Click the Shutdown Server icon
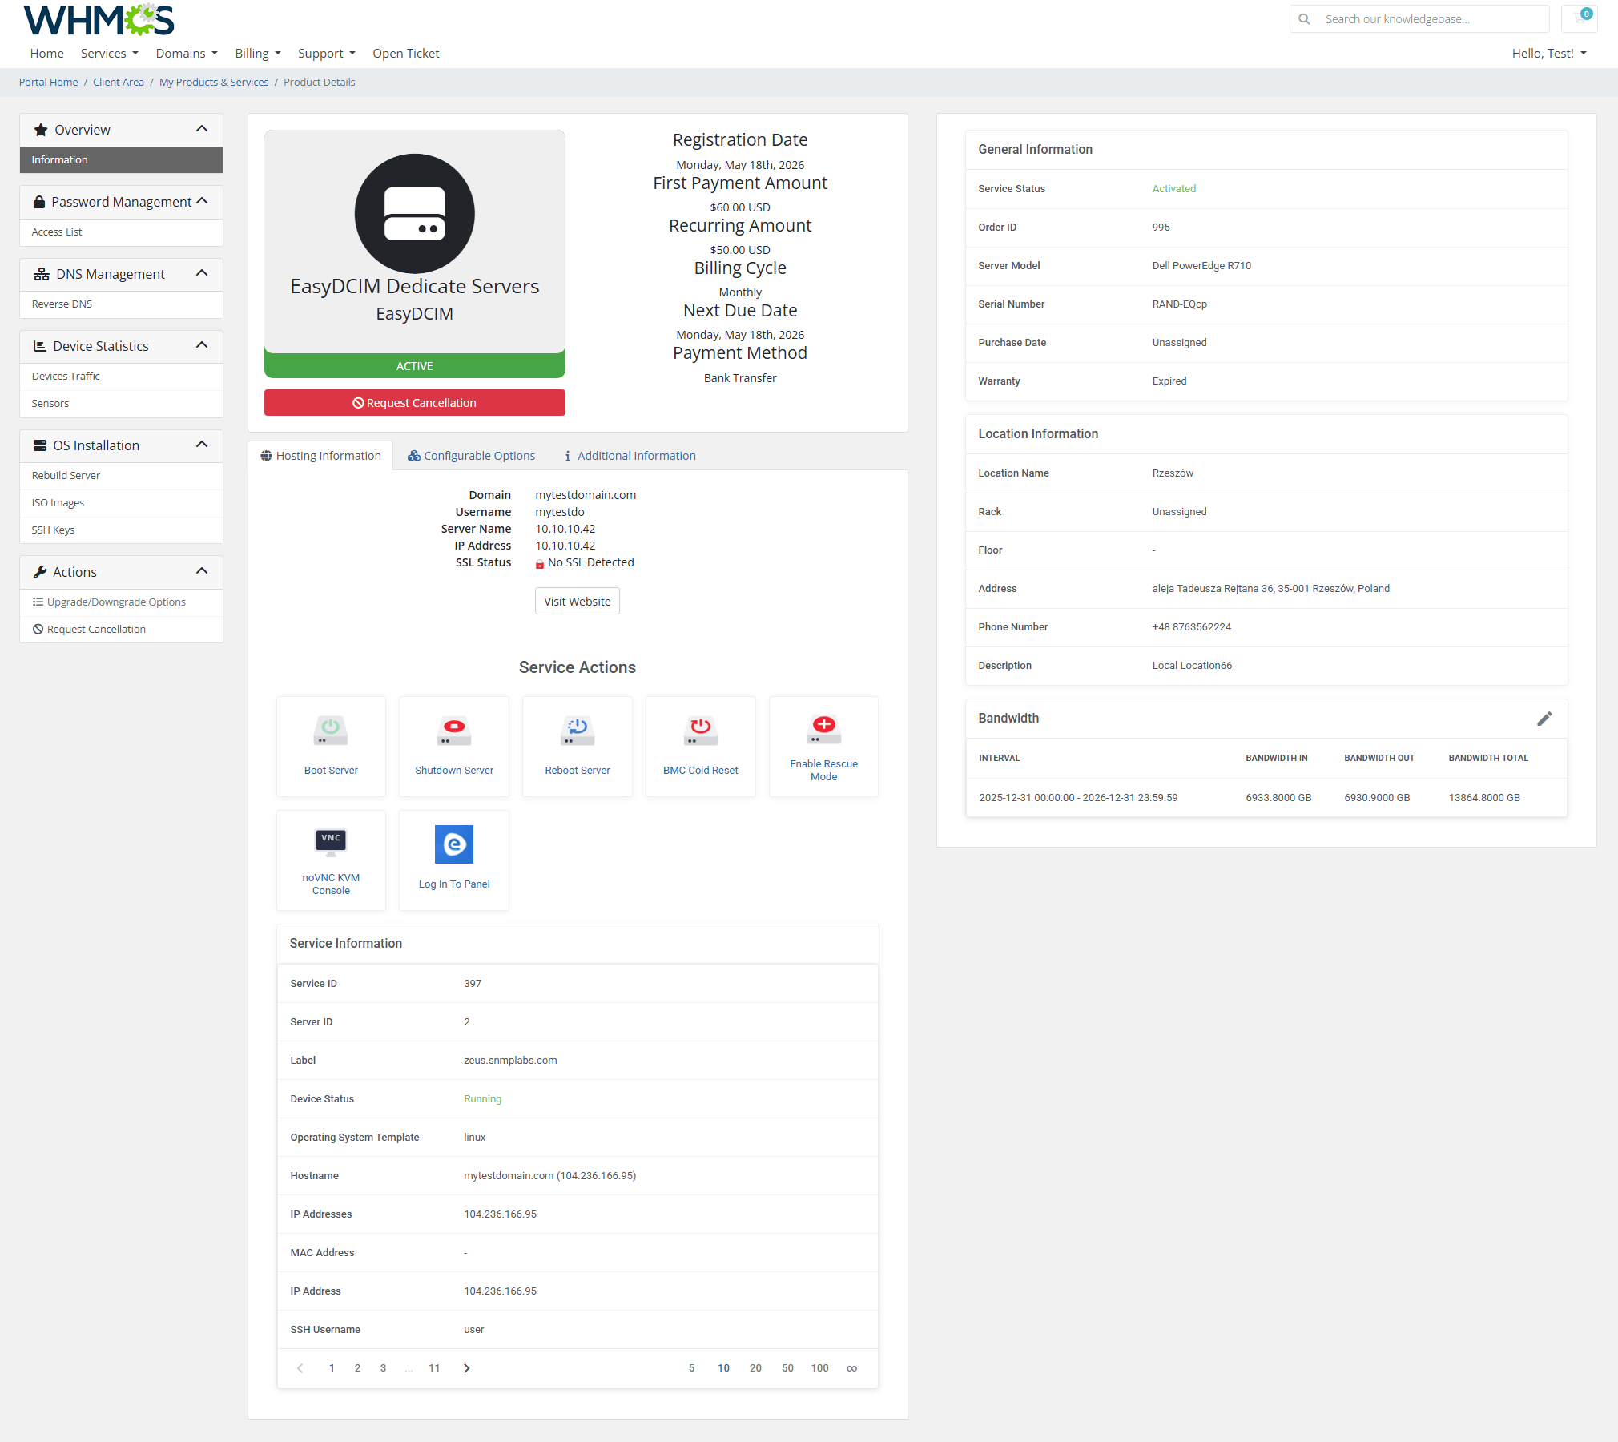The width and height of the screenshot is (1618, 1442). (x=454, y=730)
